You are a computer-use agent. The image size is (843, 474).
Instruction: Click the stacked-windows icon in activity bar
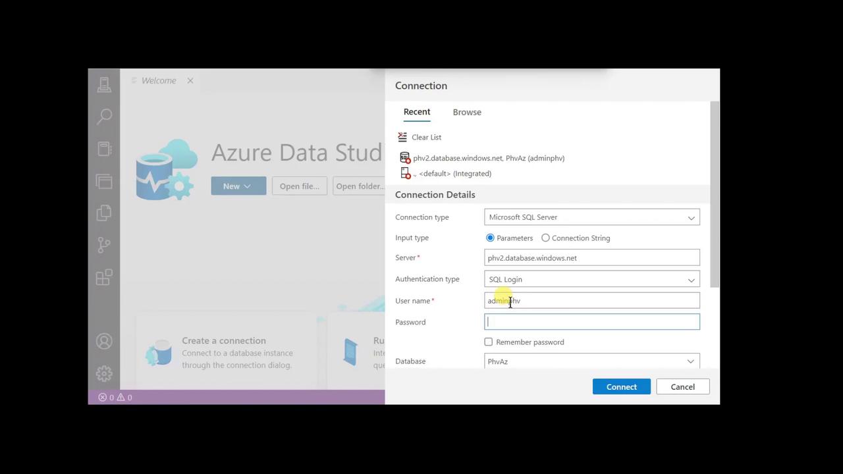(104, 181)
